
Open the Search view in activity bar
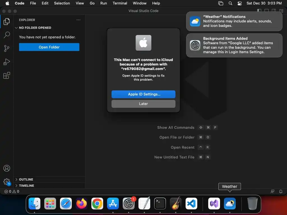[x=7, y=35]
